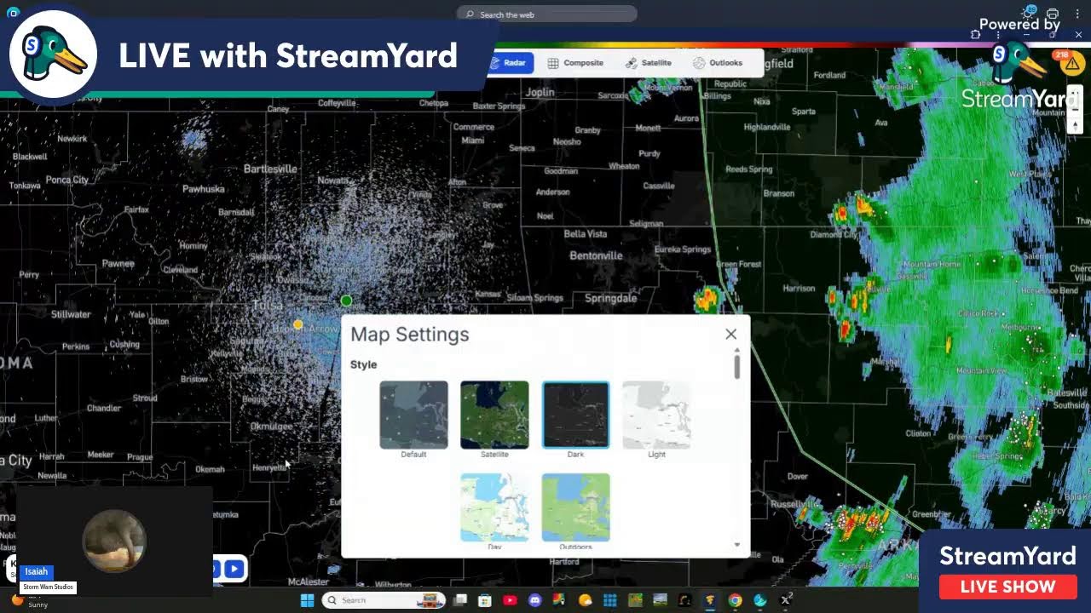This screenshot has width=1091, height=613.
Task: Open the Composite tab
Action: [575, 63]
